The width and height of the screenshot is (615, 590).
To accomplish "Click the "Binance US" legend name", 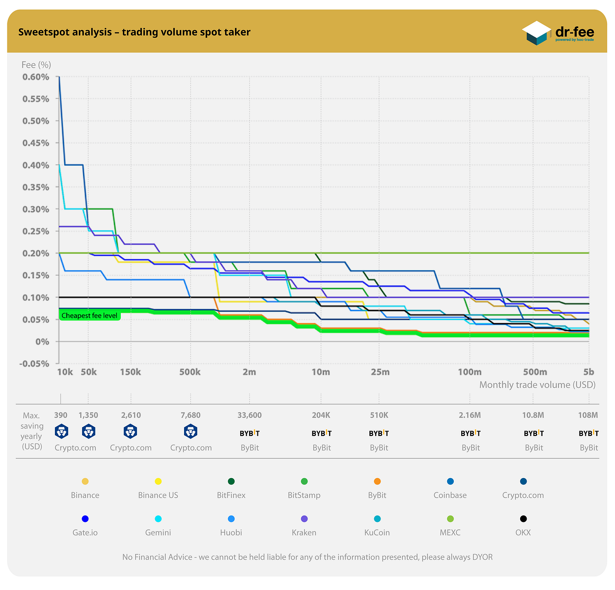I will pos(158,495).
